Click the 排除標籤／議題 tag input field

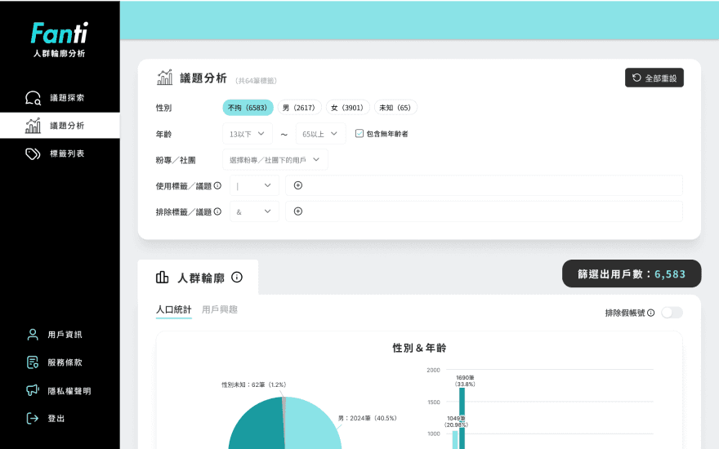(484, 211)
